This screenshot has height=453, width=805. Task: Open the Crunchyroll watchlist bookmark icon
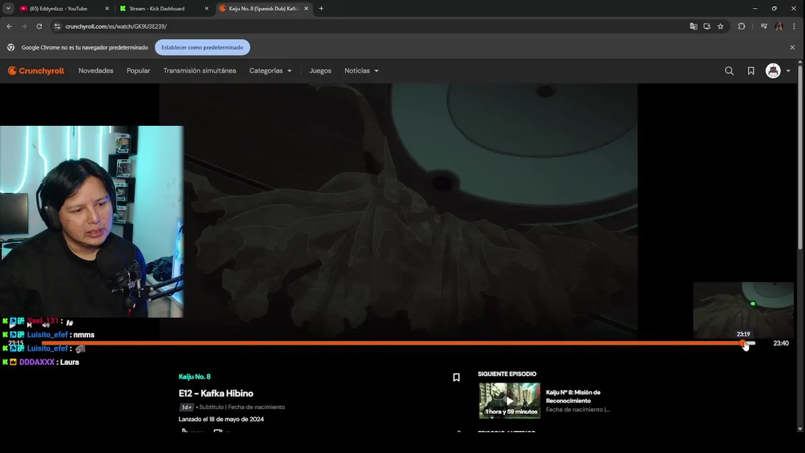pyautogui.click(x=751, y=70)
